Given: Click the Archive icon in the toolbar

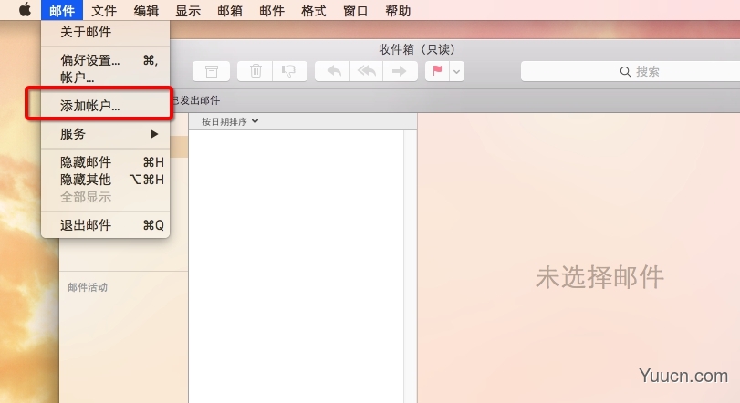Looking at the screenshot, I should (x=212, y=71).
